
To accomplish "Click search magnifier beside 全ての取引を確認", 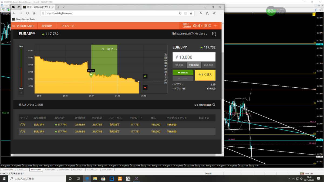I will coord(214,105).
